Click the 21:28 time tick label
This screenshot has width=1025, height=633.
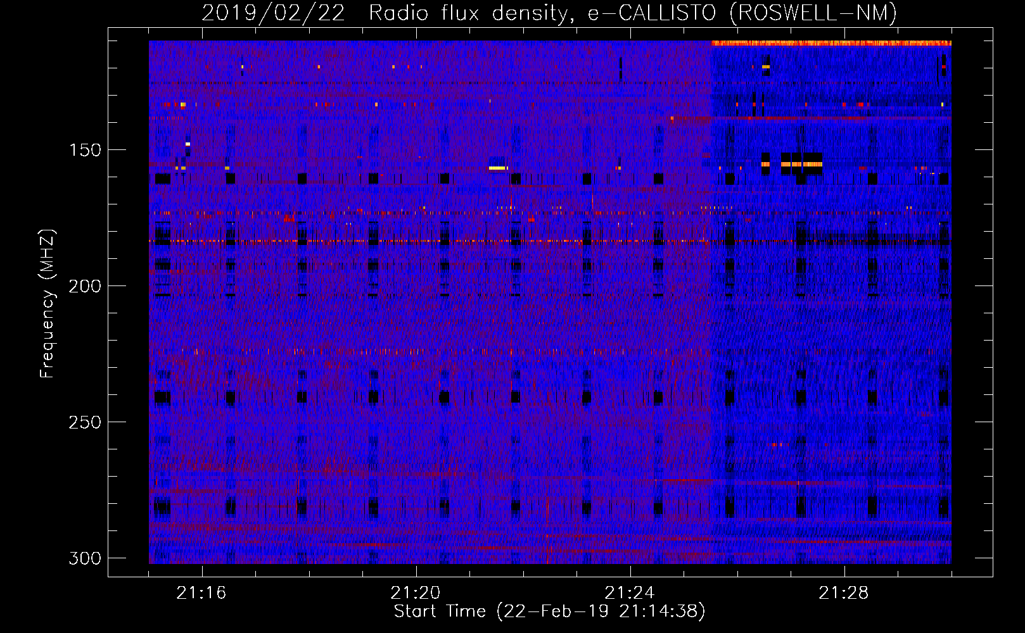coord(844,592)
